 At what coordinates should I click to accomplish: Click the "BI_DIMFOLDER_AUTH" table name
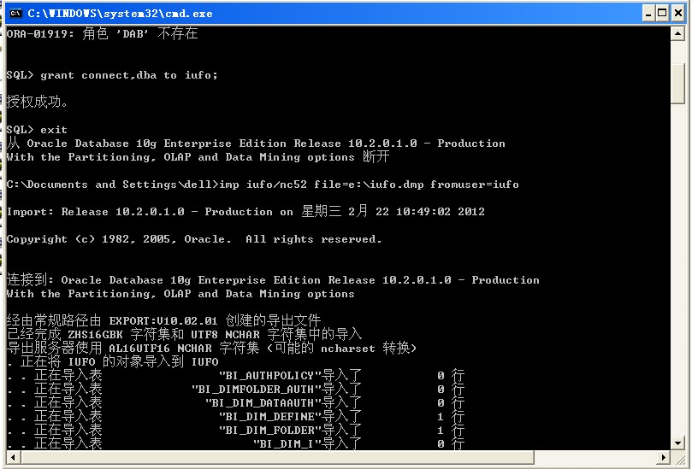click(256, 390)
